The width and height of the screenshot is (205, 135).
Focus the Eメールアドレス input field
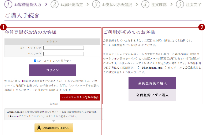click(63, 48)
